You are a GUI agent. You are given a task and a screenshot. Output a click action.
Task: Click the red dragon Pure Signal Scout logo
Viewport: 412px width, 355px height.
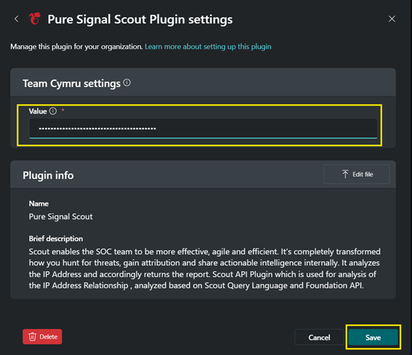tap(35, 19)
